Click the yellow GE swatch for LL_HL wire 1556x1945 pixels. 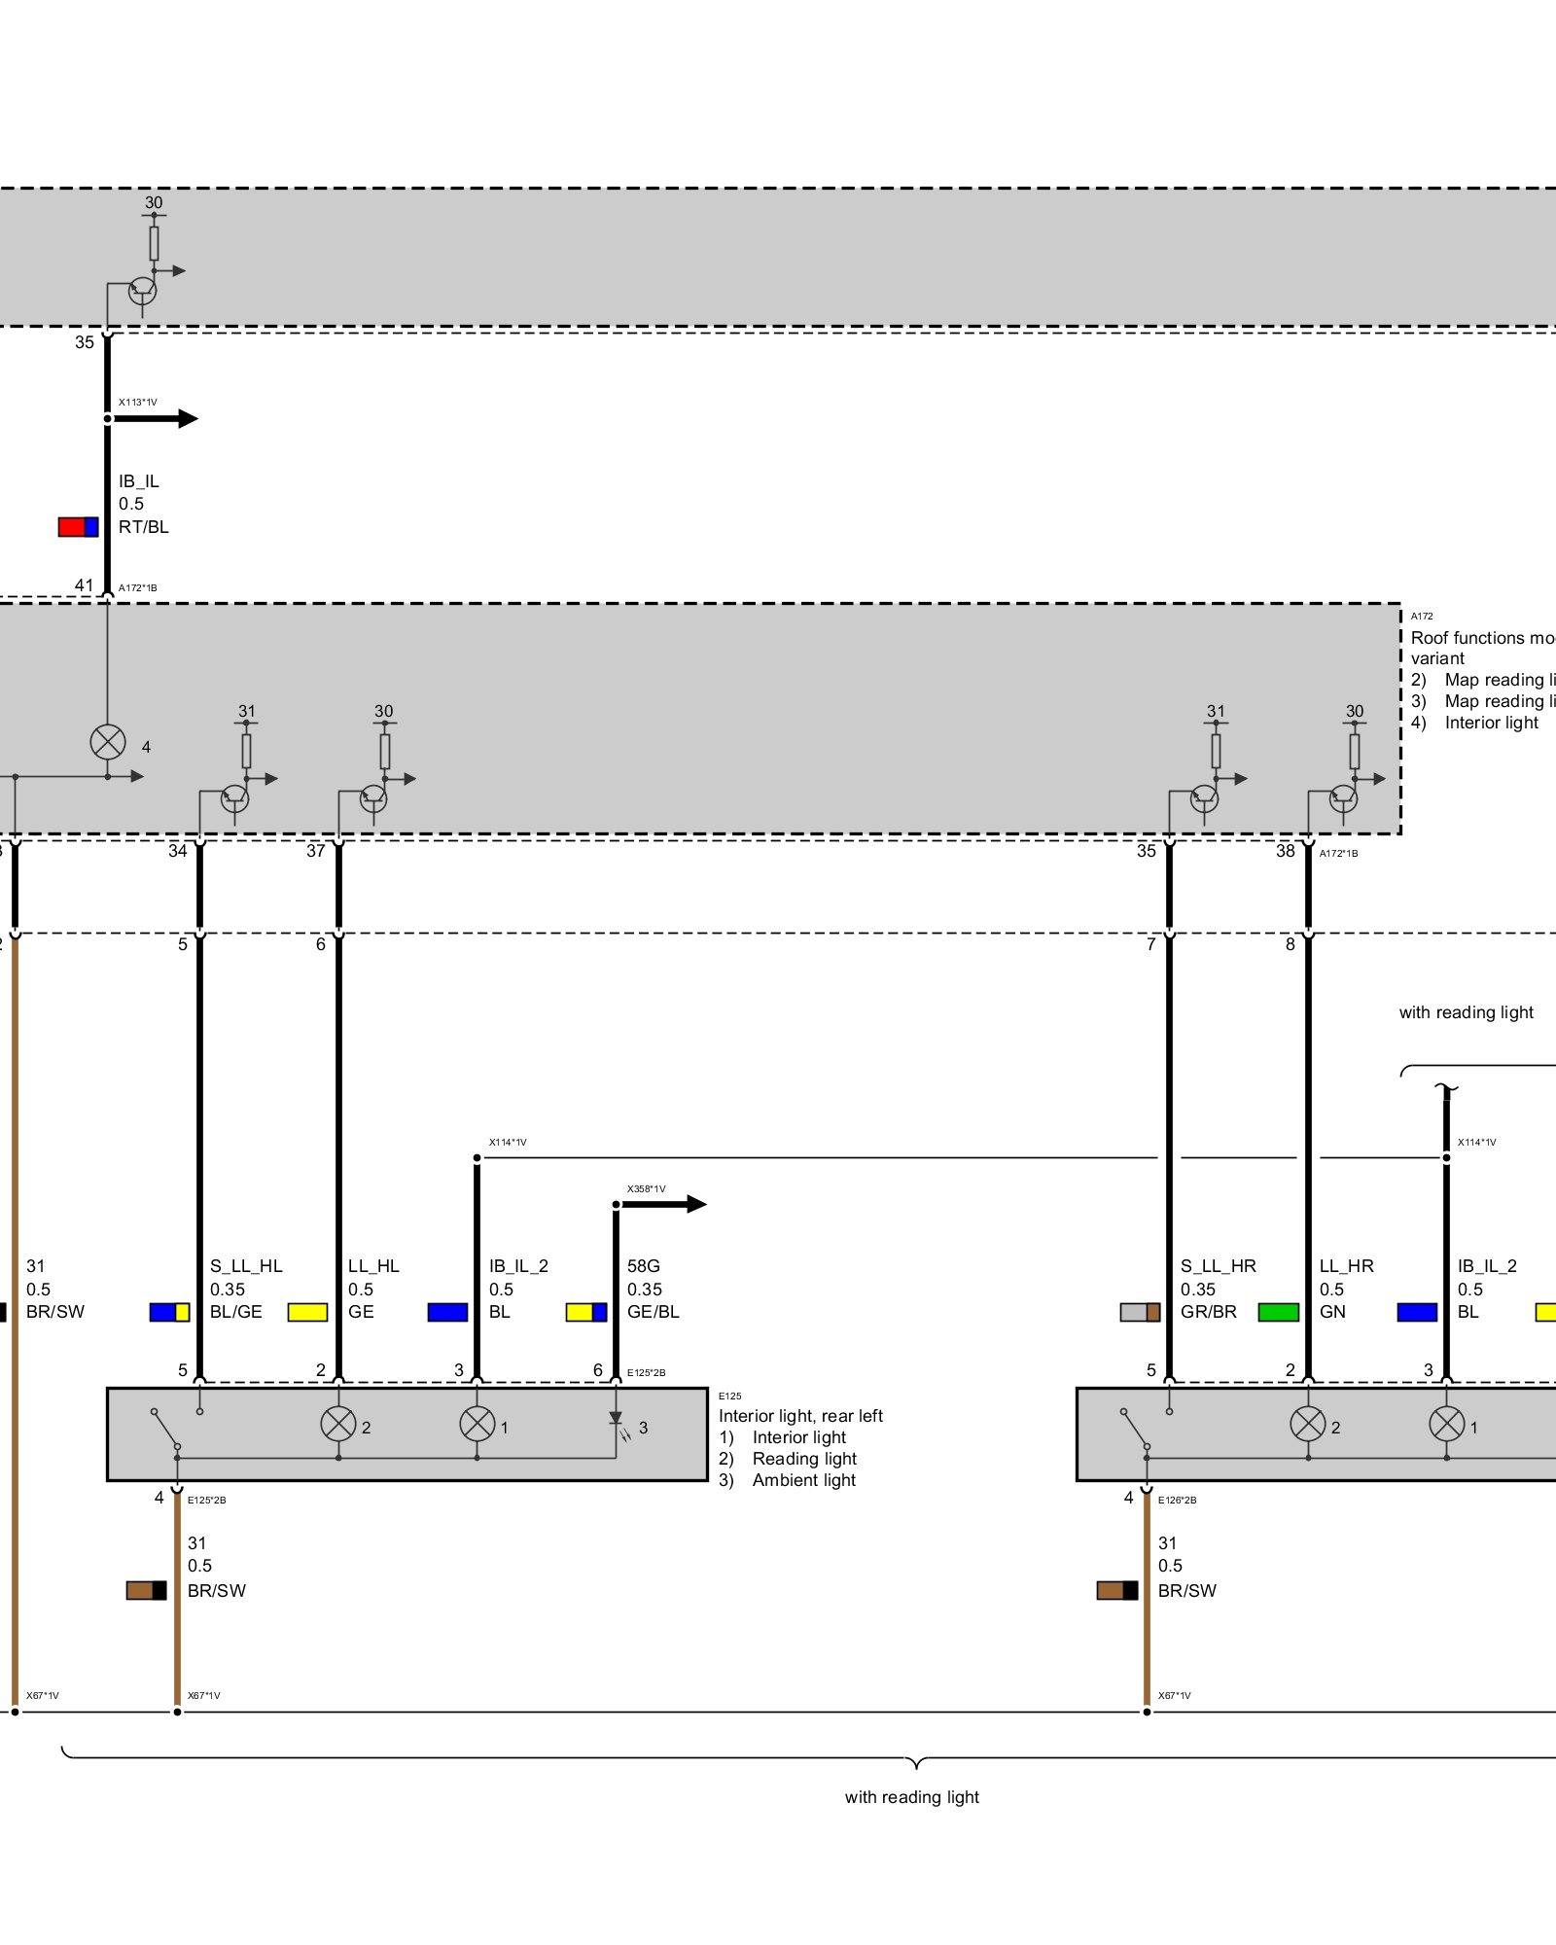coord(307,1312)
